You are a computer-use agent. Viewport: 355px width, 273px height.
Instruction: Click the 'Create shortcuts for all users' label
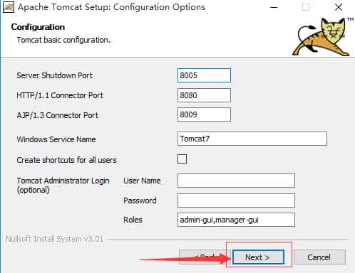click(x=66, y=160)
